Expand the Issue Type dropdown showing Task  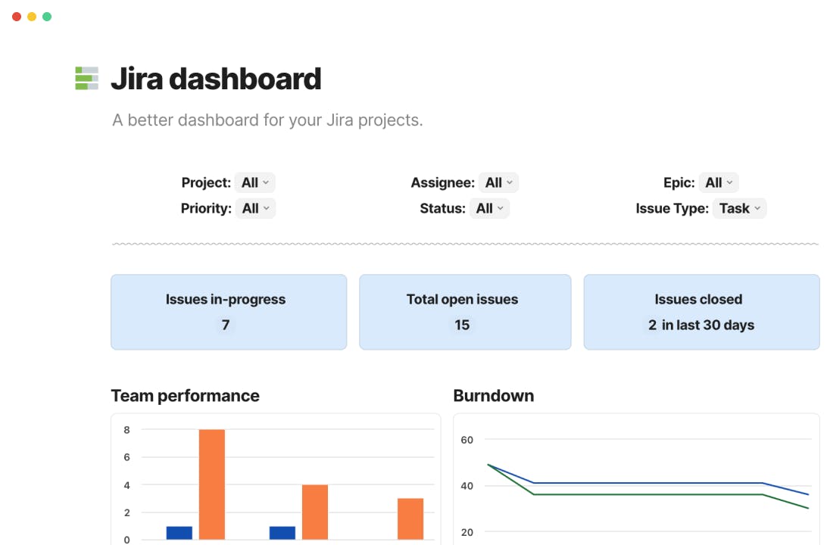pyautogui.click(x=740, y=208)
